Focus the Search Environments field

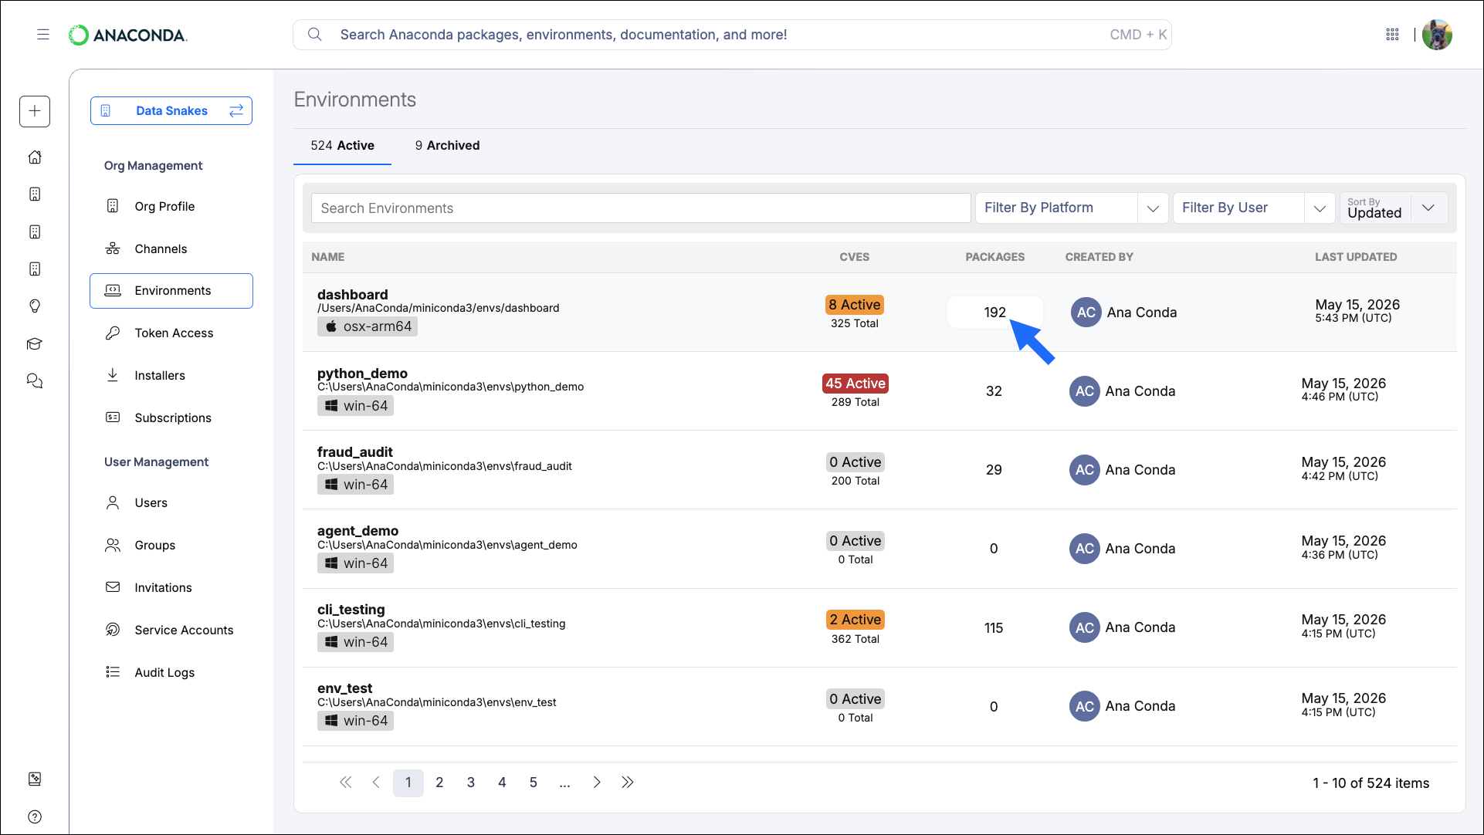[641, 208]
